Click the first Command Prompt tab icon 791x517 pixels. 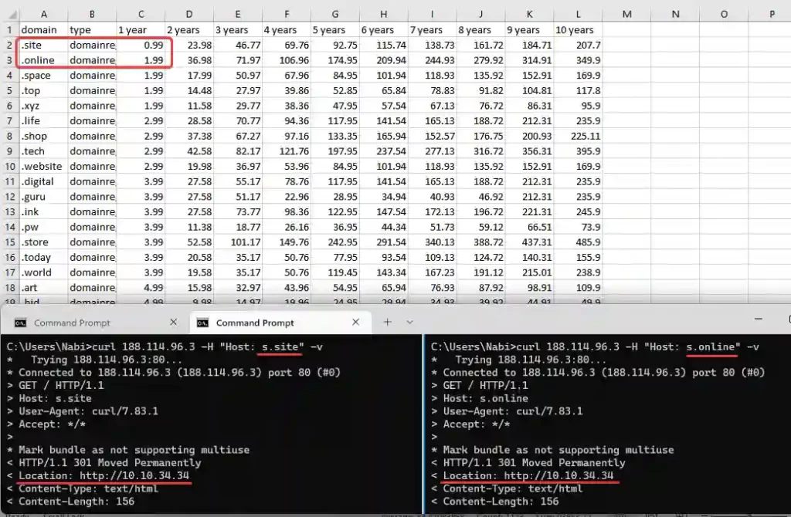tap(21, 323)
